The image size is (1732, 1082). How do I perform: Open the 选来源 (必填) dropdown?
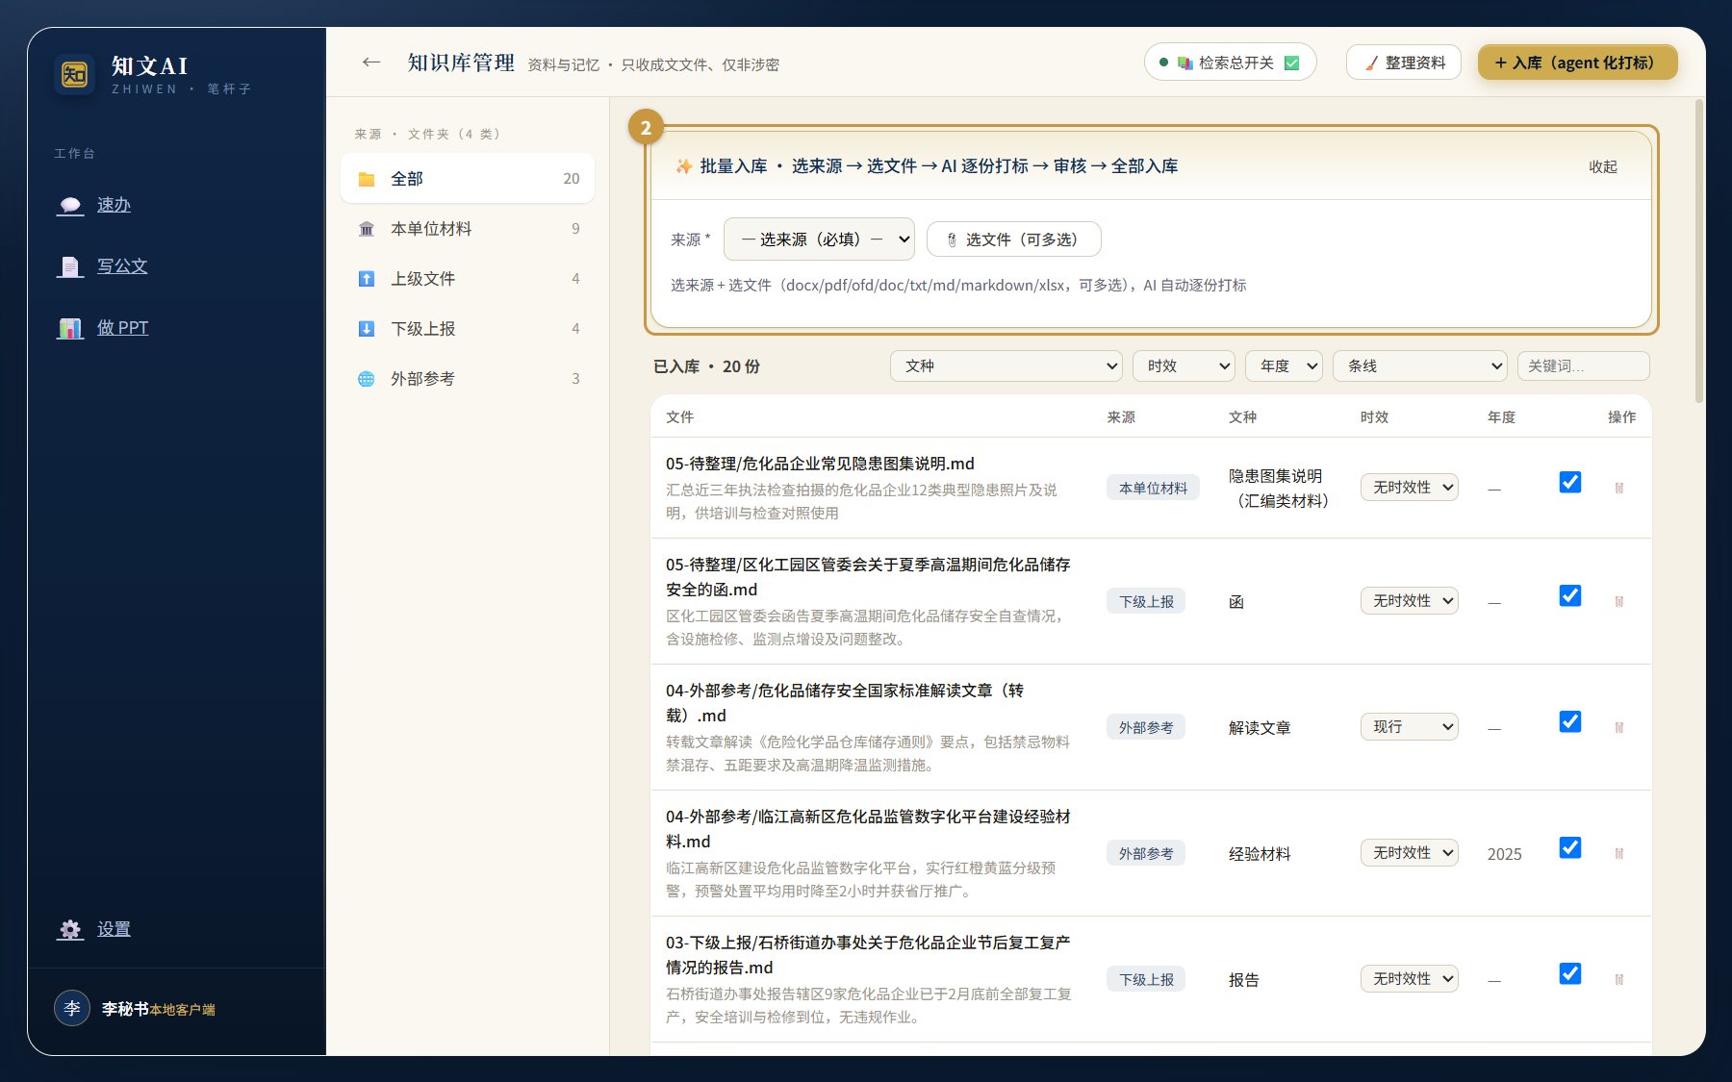[820, 239]
